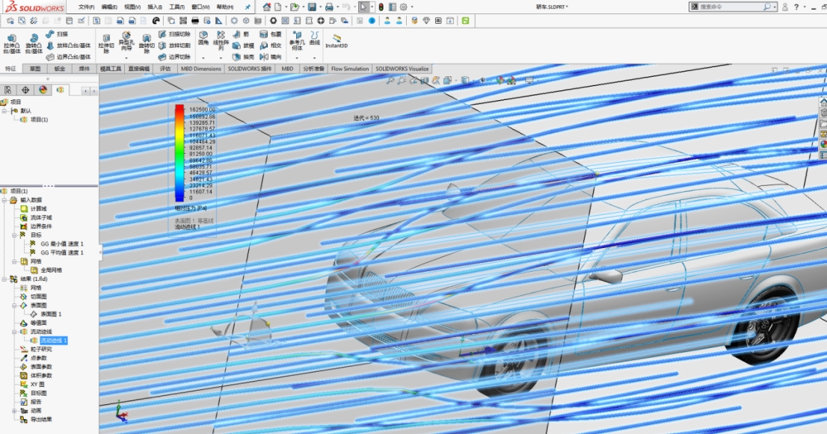This screenshot has height=434, width=827.
Task: Select the Shell (抽壳) tool
Action: [244, 57]
